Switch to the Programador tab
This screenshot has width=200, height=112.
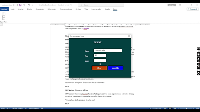[x=96, y=9]
